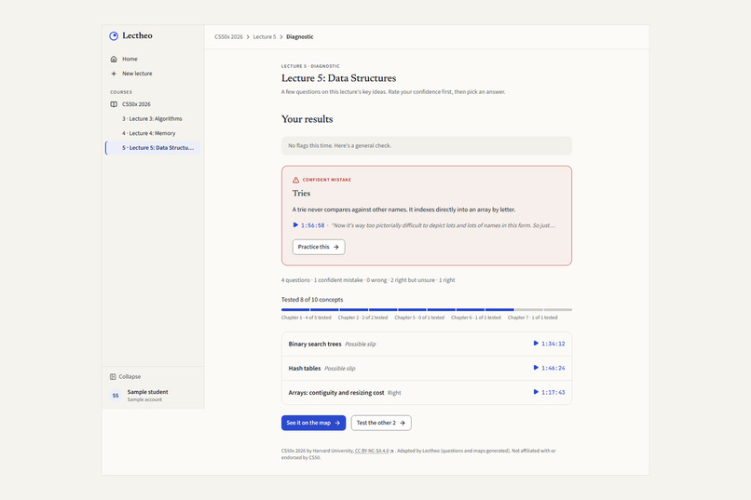
Task: Click the results summary '4 questions' line
Action: tap(368, 280)
